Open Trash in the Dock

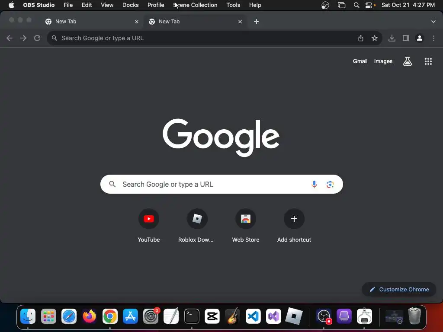[x=414, y=316]
